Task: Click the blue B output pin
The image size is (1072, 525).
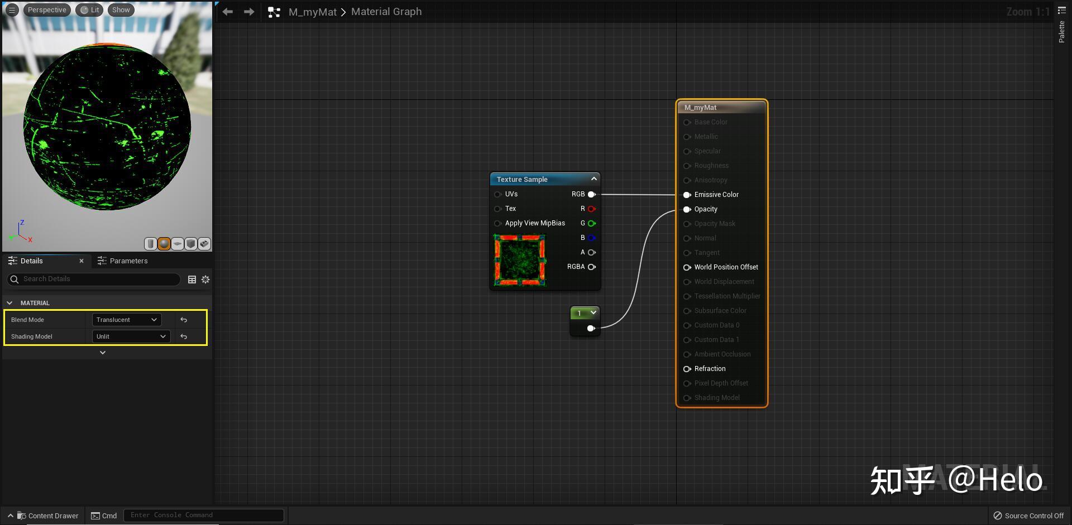Action: (x=592, y=238)
